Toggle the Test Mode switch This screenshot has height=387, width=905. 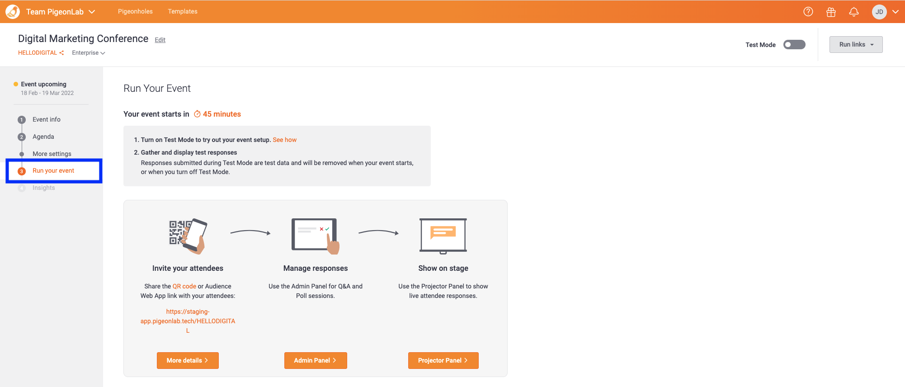coord(794,45)
